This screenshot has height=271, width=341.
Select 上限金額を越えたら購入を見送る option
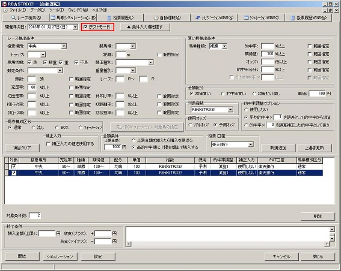click(134, 140)
